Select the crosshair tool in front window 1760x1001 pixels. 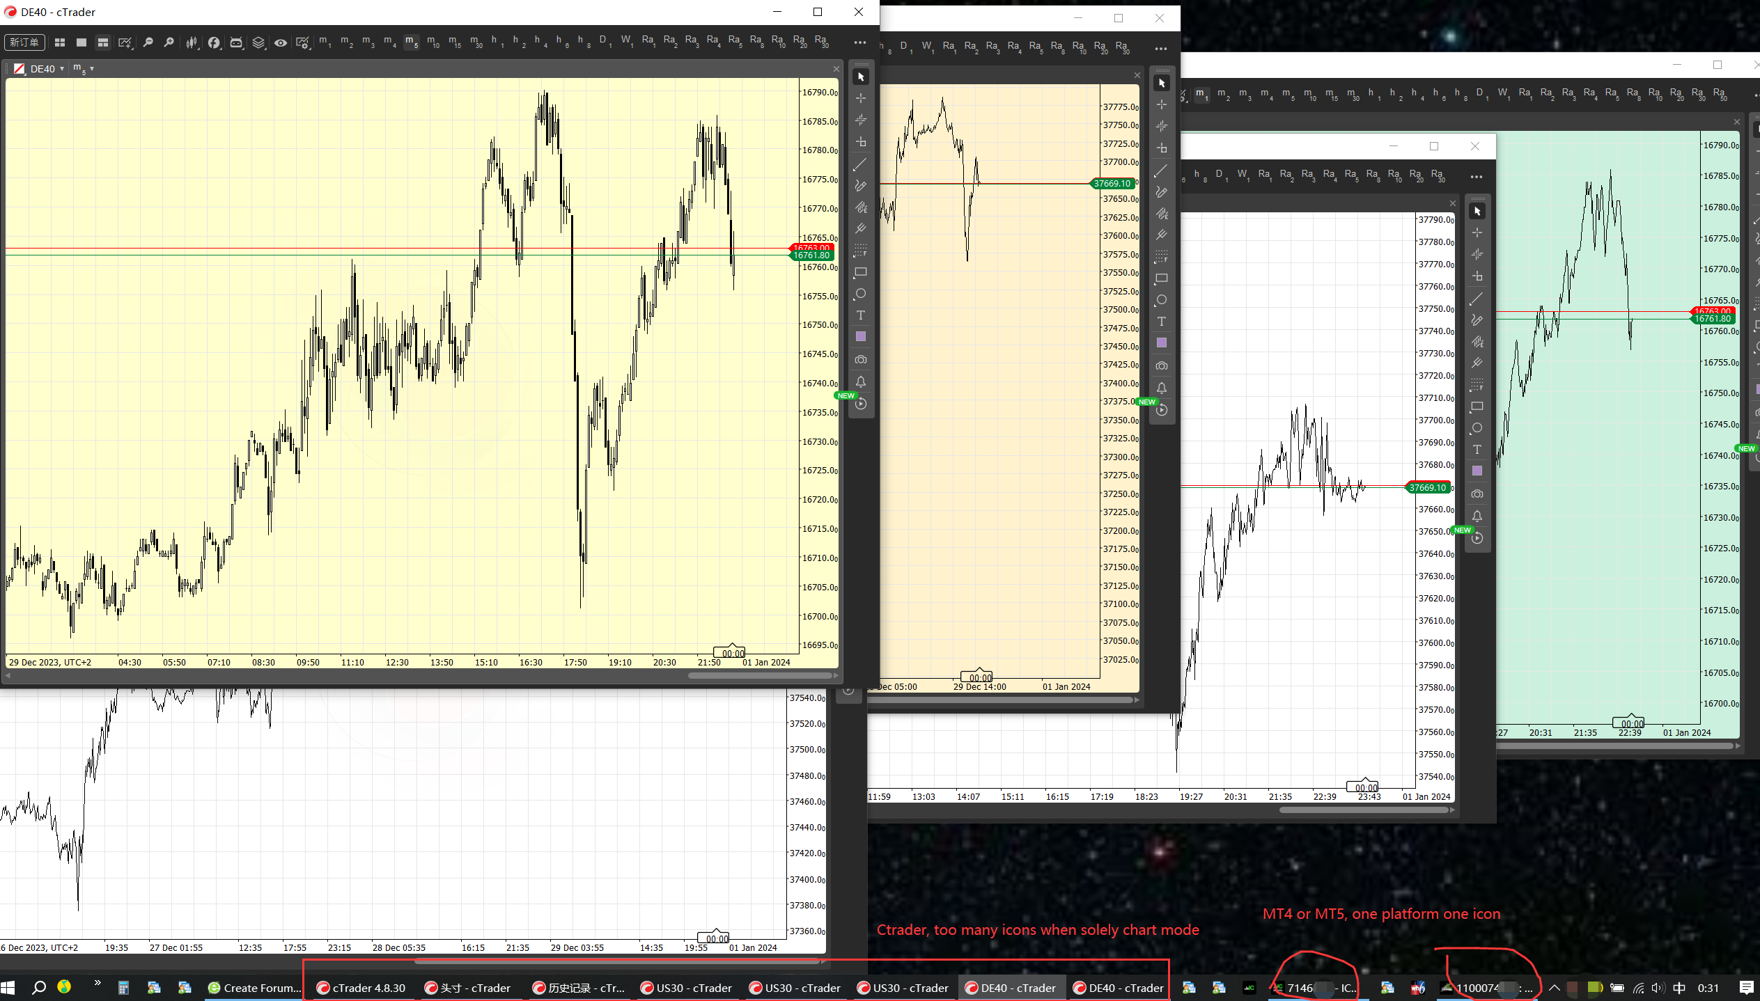pyautogui.click(x=861, y=98)
